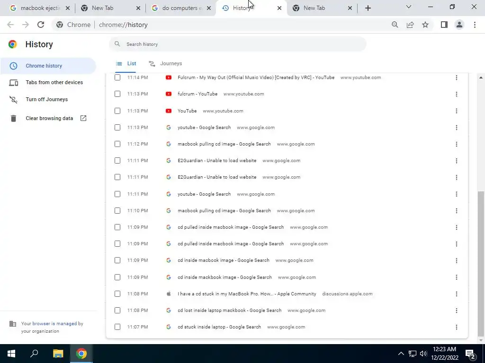The height and width of the screenshot is (363, 485).
Task: Open 'cd inside mackbook image - Google Search' link
Action: (225, 277)
